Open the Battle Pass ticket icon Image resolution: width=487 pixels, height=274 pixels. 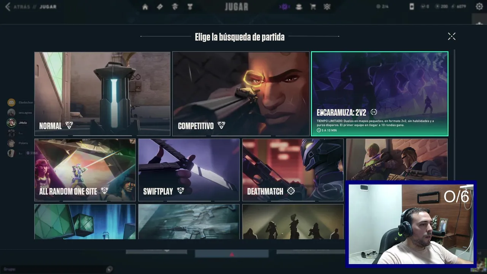[x=160, y=7]
